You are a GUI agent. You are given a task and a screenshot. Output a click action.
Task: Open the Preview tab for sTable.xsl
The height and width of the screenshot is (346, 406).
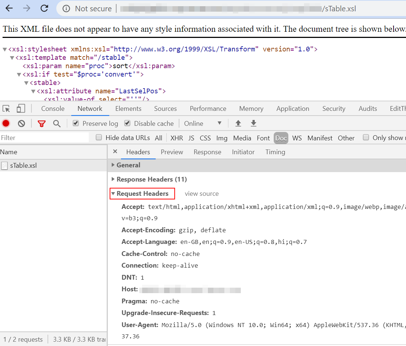[x=172, y=152]
